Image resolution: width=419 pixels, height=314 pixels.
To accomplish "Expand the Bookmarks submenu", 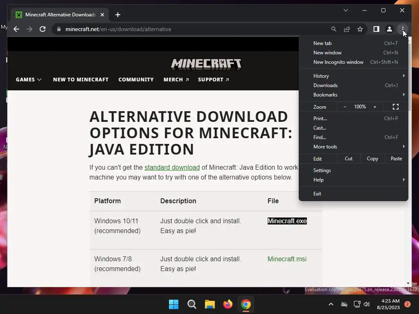I will [354, 95].
